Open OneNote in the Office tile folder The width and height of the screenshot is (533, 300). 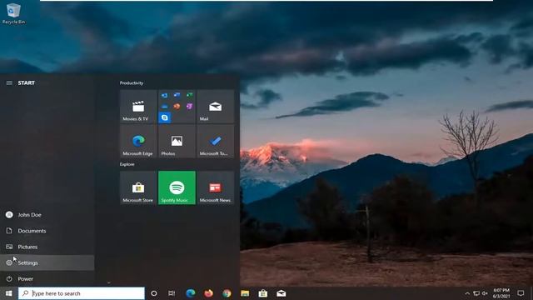click(189, 107)
